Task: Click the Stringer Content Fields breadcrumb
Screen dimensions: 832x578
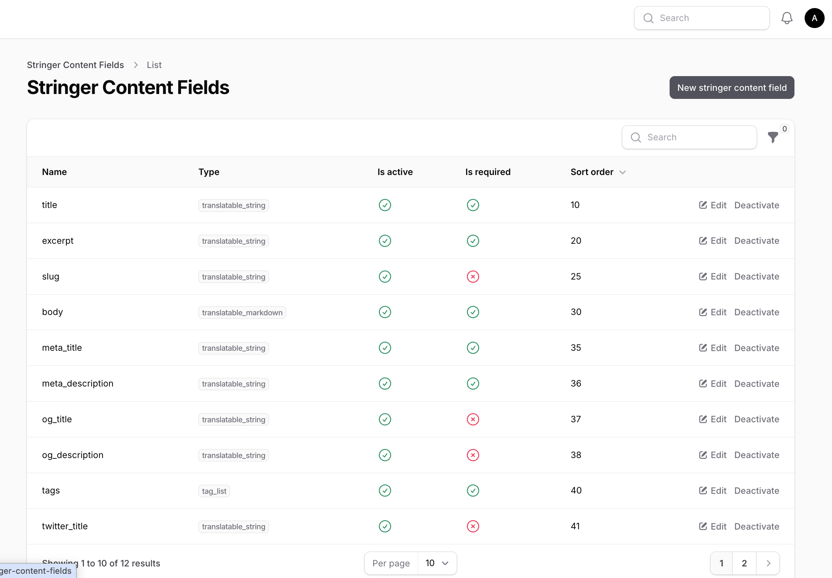Action: pyautogui.click(x=75, y=65)
